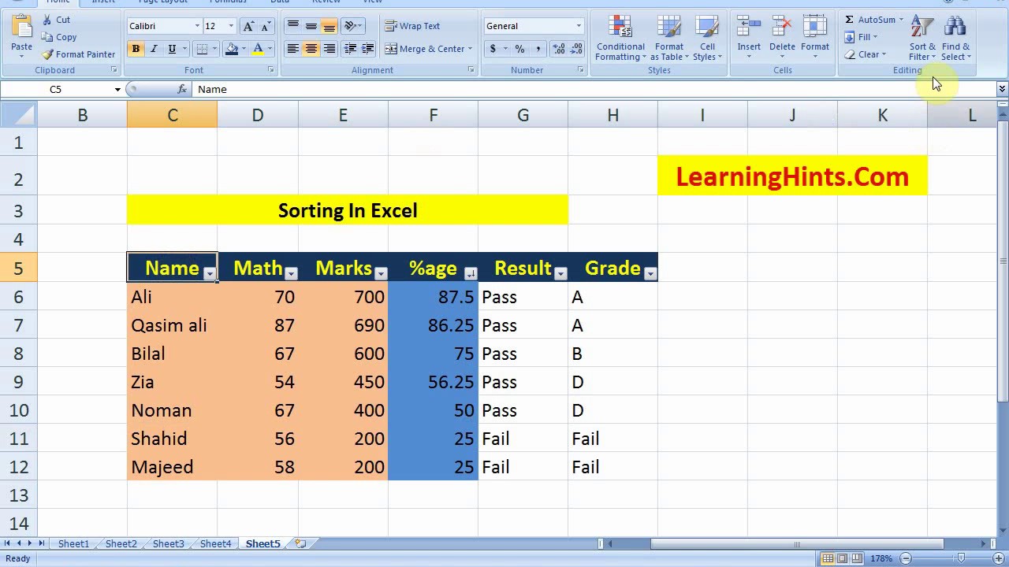Open the font size dropdown

click(231, 26)
